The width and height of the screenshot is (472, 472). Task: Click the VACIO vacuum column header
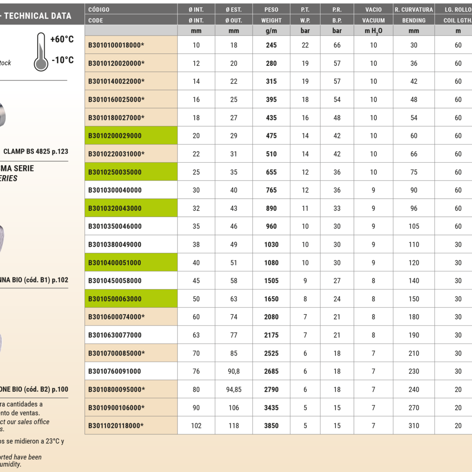click(x=373, y=10)
